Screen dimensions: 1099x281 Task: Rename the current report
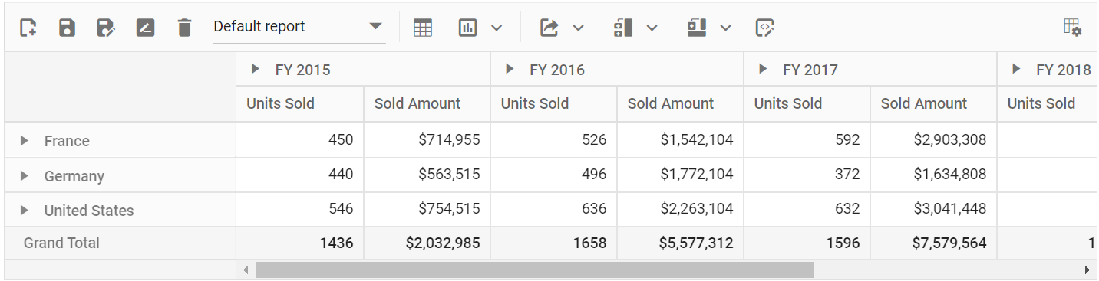point(145,28)
